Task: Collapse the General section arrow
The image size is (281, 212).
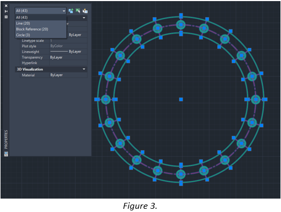Action: point(84,18)
